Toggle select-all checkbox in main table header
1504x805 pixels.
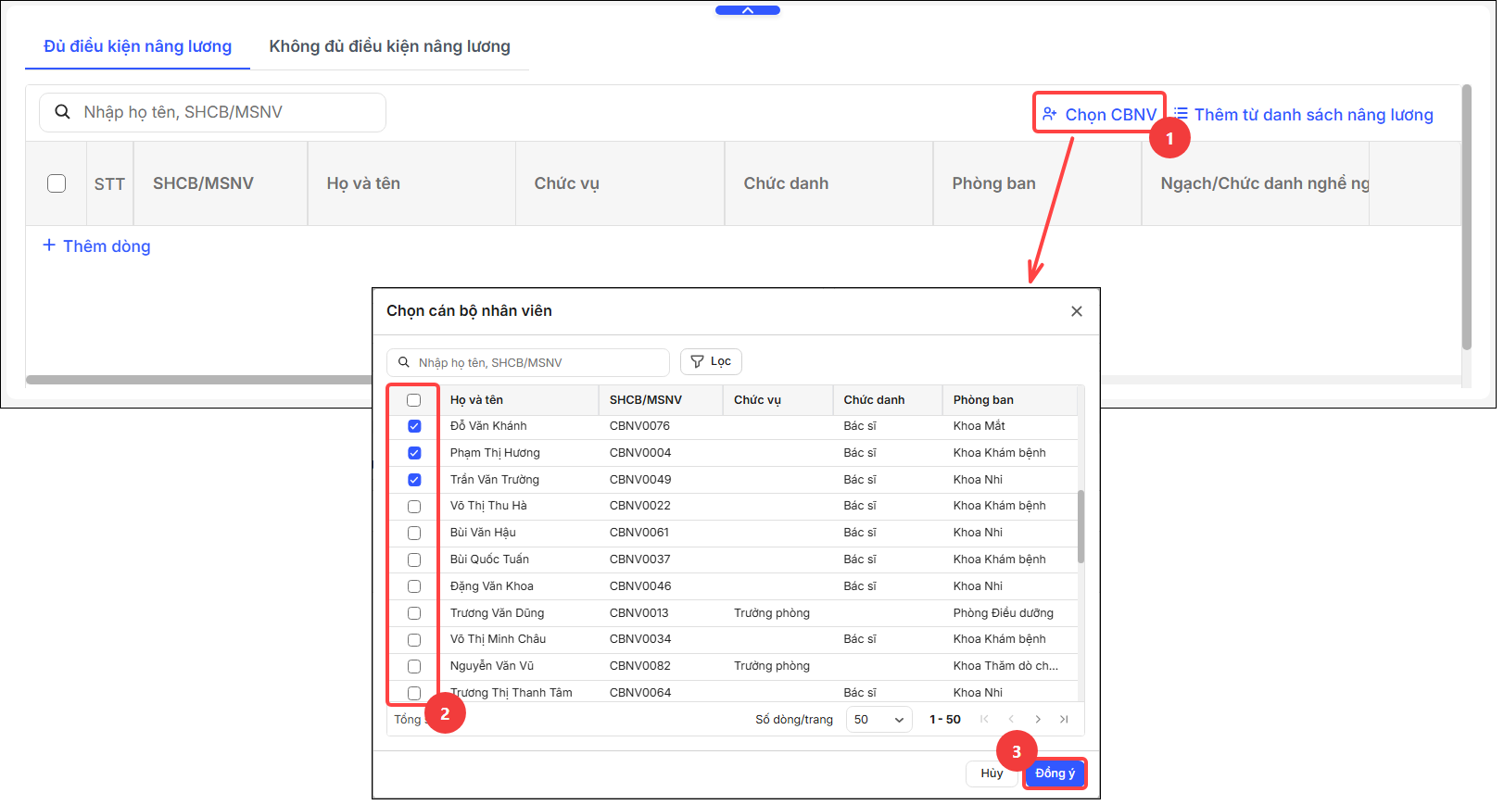(x=57, y=183)
